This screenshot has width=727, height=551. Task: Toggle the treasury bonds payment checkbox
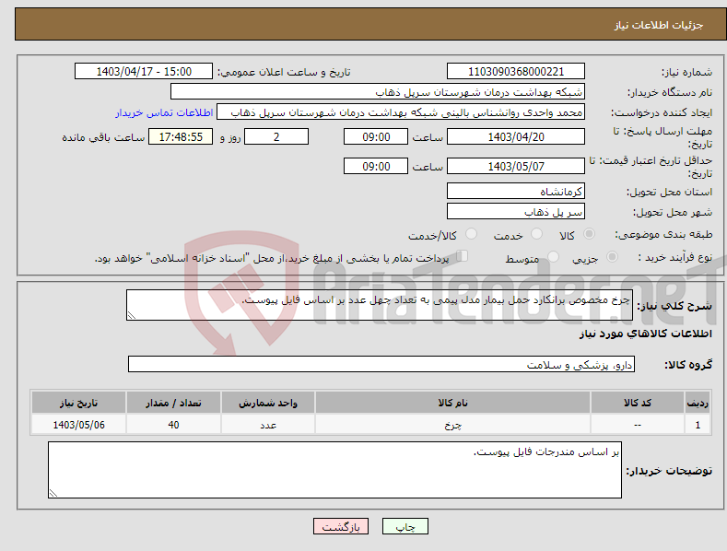[463, 256]
